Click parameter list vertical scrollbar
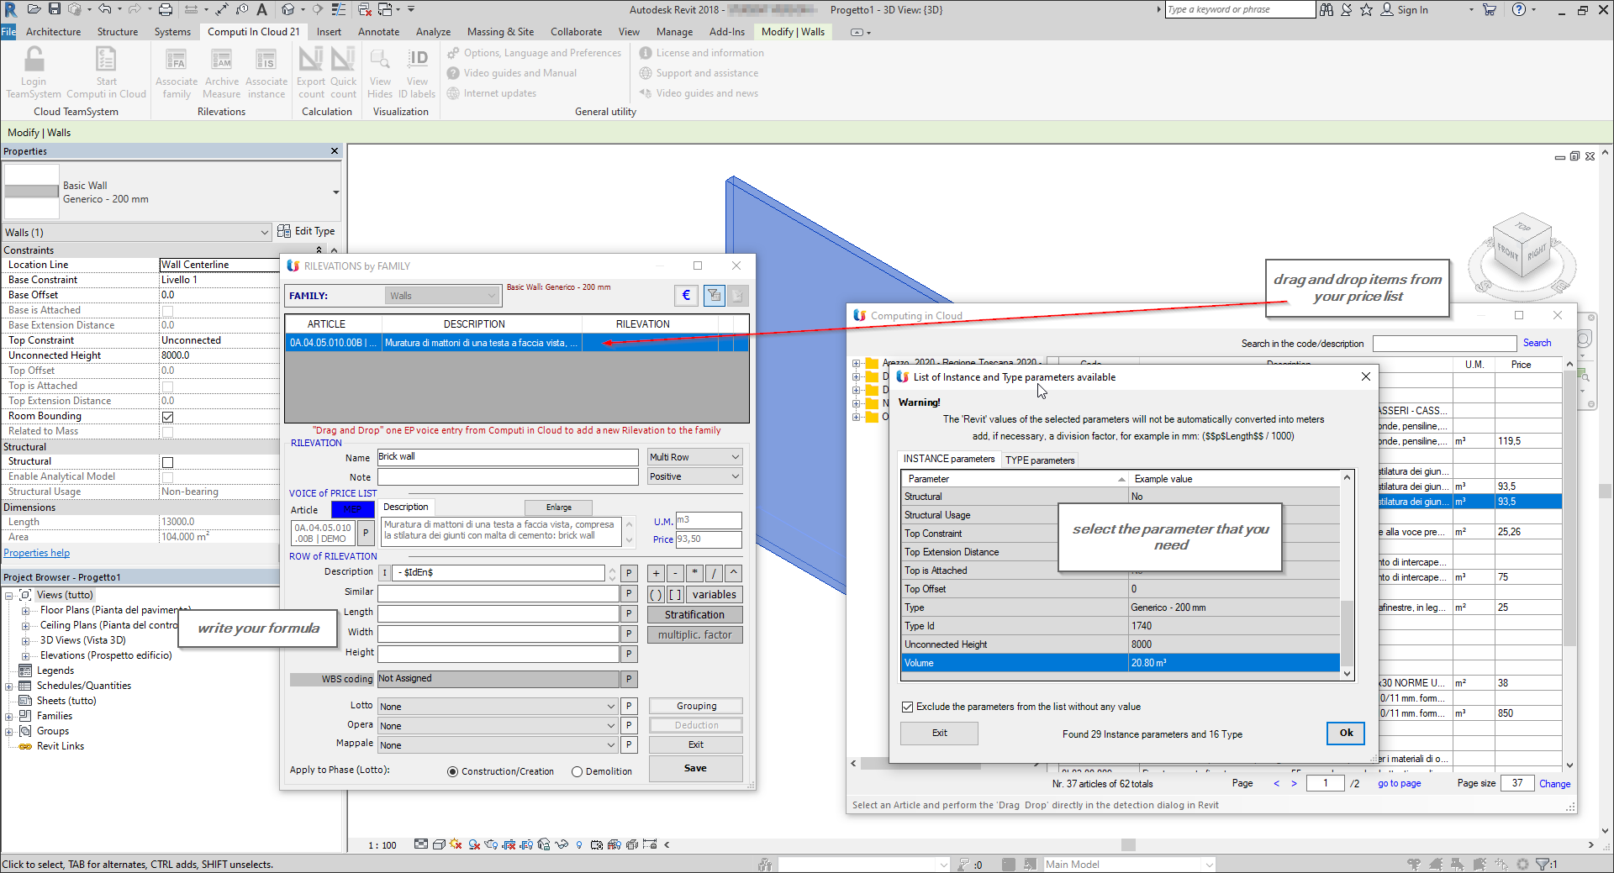 [1347, 576]
